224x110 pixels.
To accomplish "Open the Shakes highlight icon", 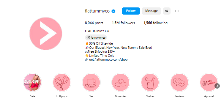I will [150, 82].
